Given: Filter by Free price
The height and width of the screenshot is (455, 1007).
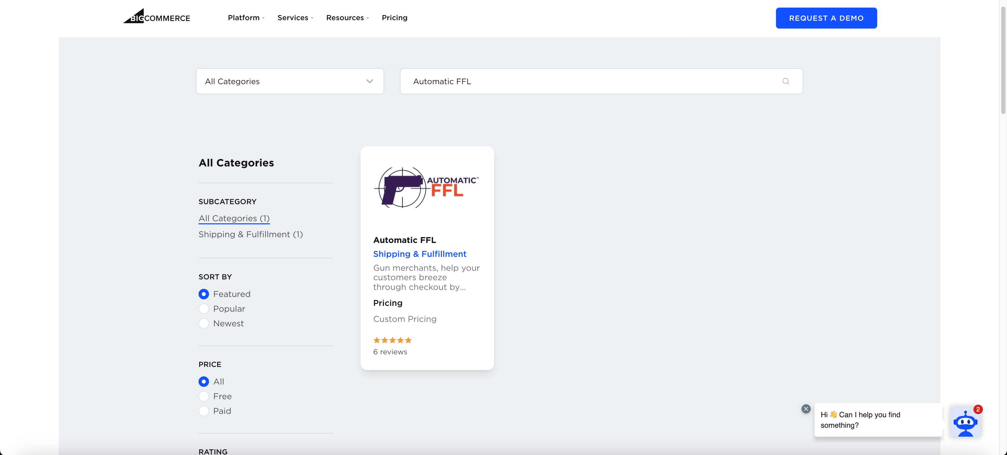Looking at the screenshot, I should (204, 396).
